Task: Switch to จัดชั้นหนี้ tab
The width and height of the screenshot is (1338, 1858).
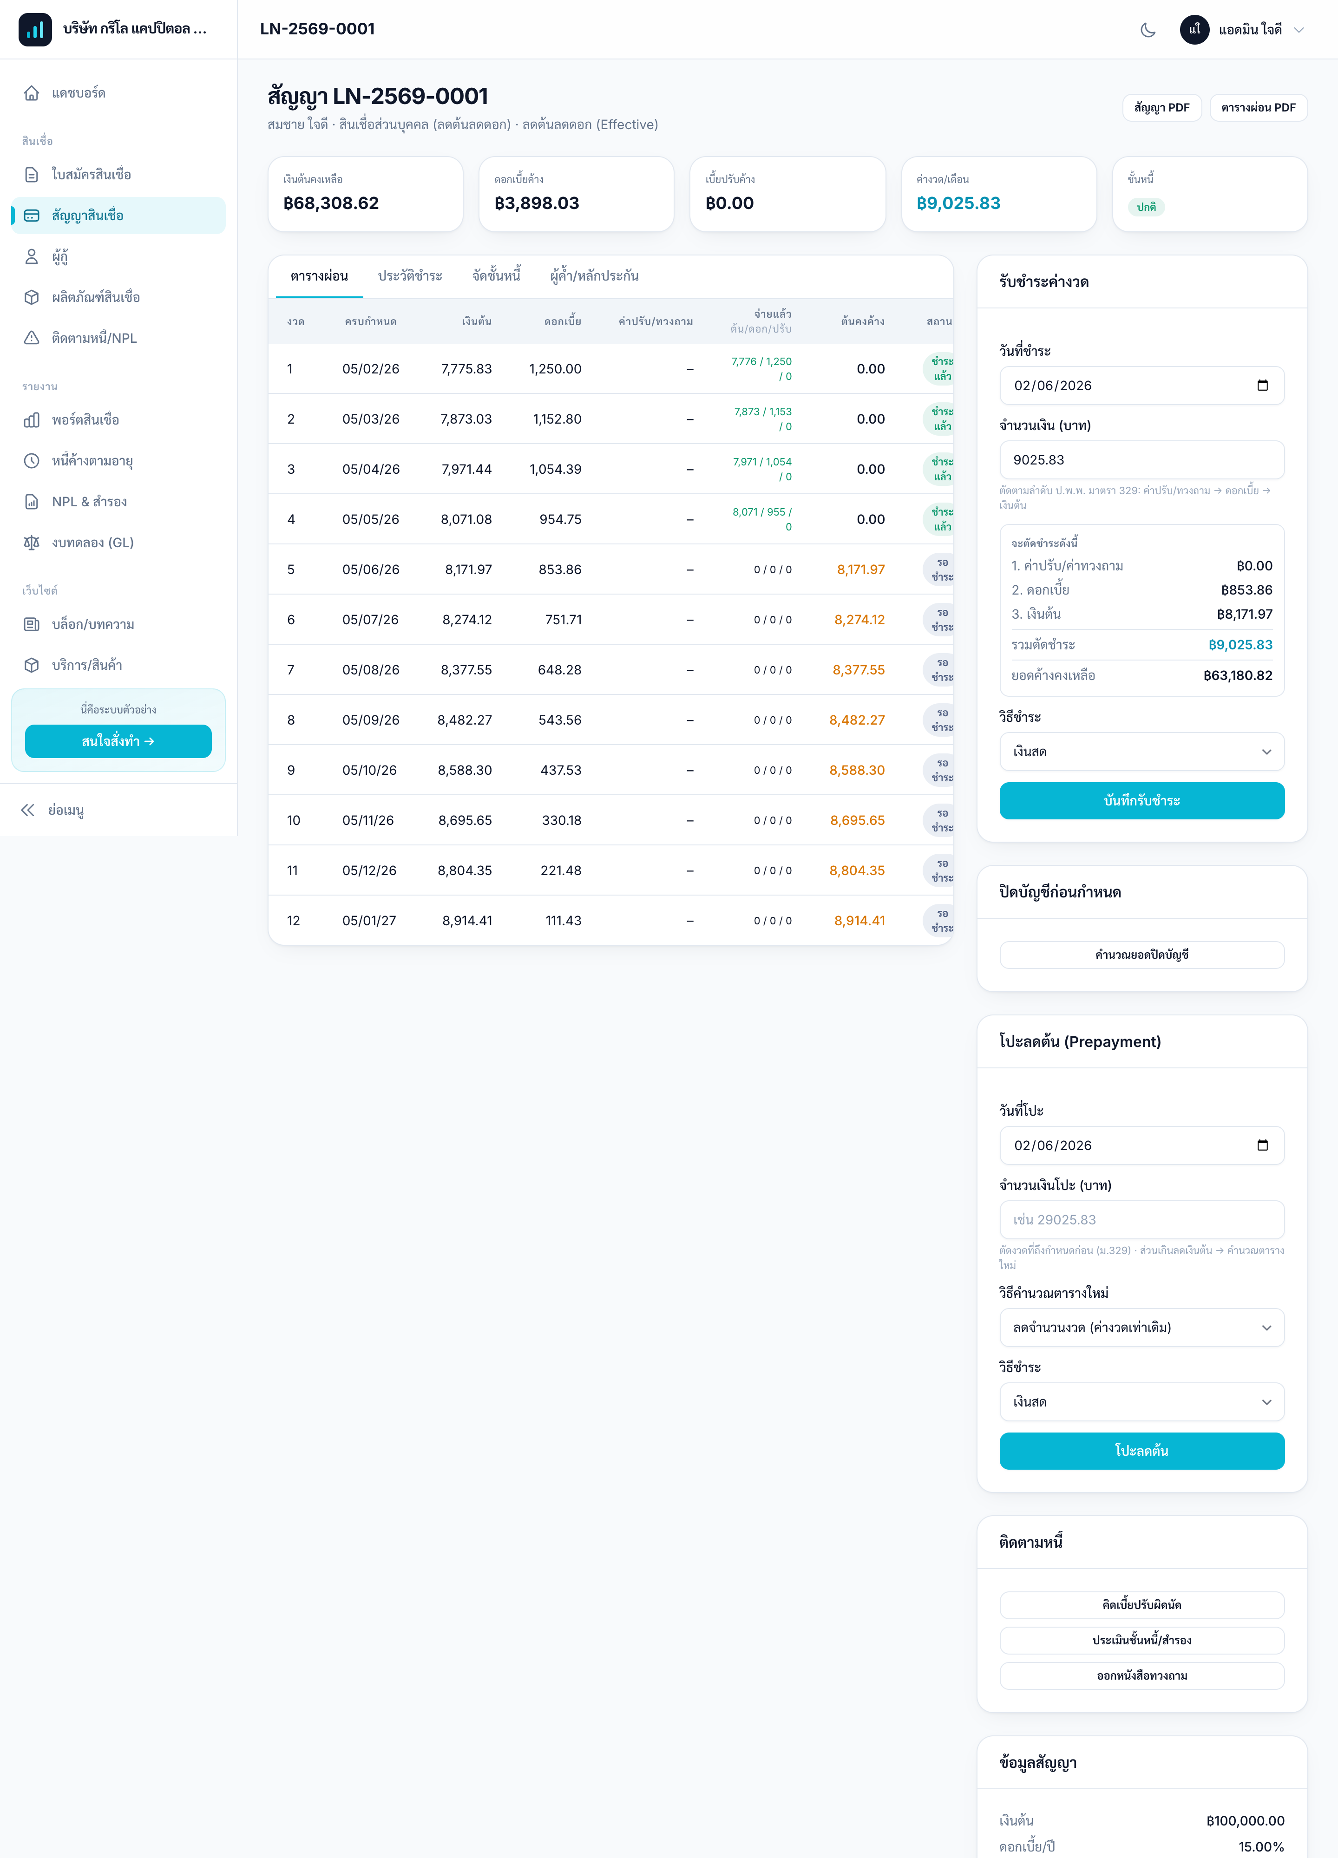Action: pos(496,276)
